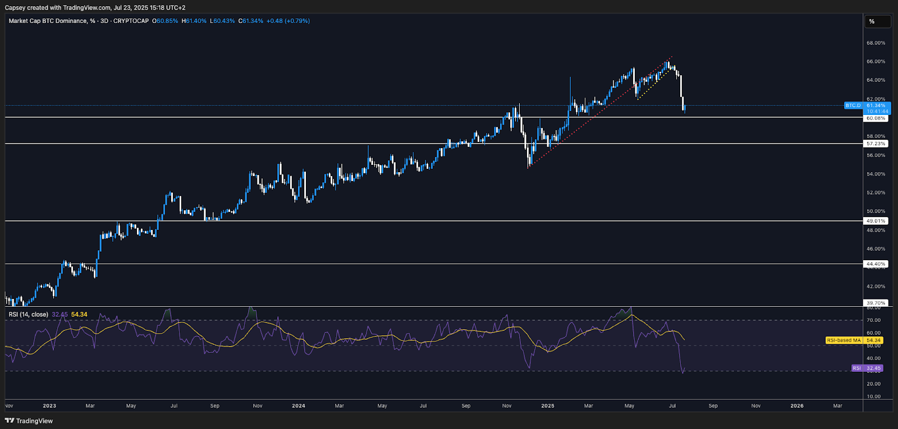898x429 pixels.
Task: Click 2024 on the time axis
Action: click(299, 405)
